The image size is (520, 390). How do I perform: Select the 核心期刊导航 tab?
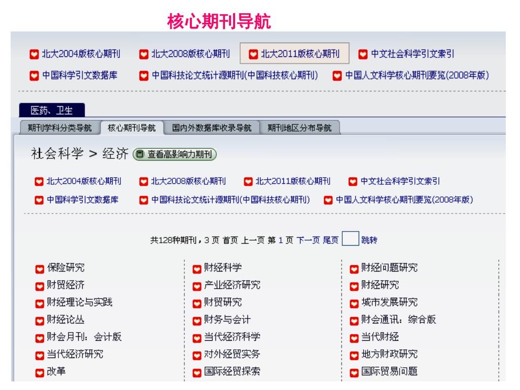[x=132, y=127]
